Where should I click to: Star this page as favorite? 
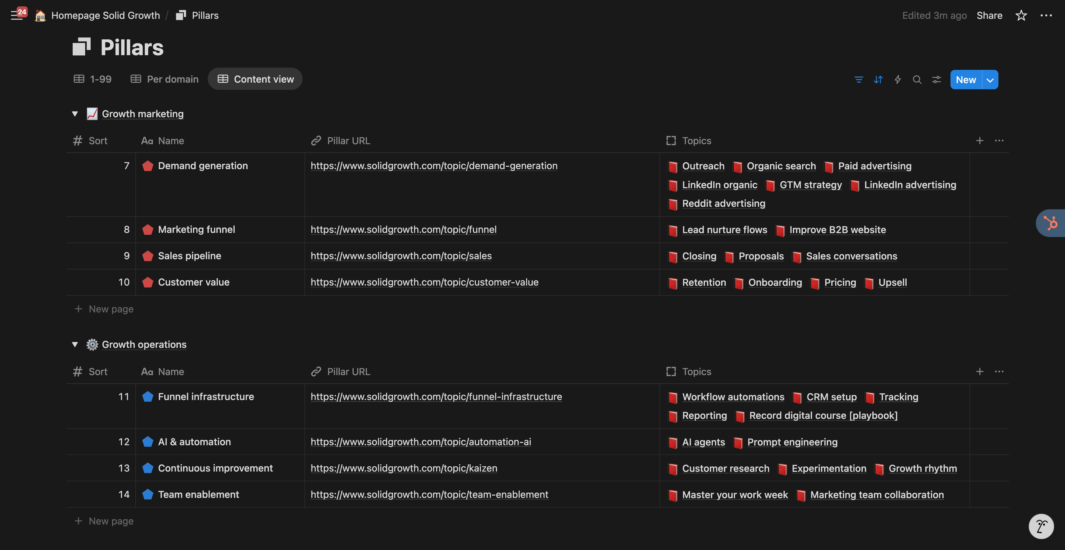(1021, 16)
